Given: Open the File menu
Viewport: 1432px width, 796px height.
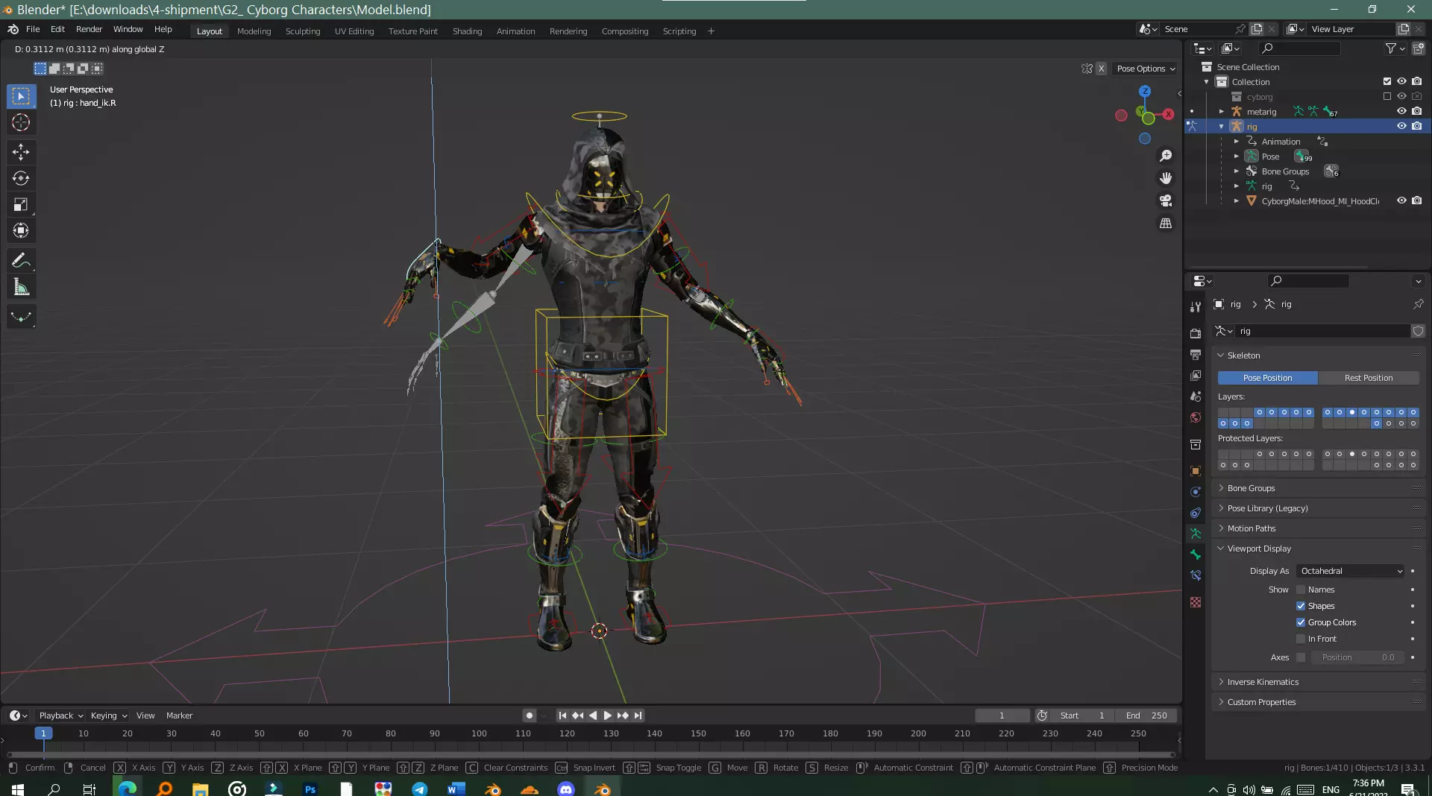Looking at the screenshot, I should [33, 29].
